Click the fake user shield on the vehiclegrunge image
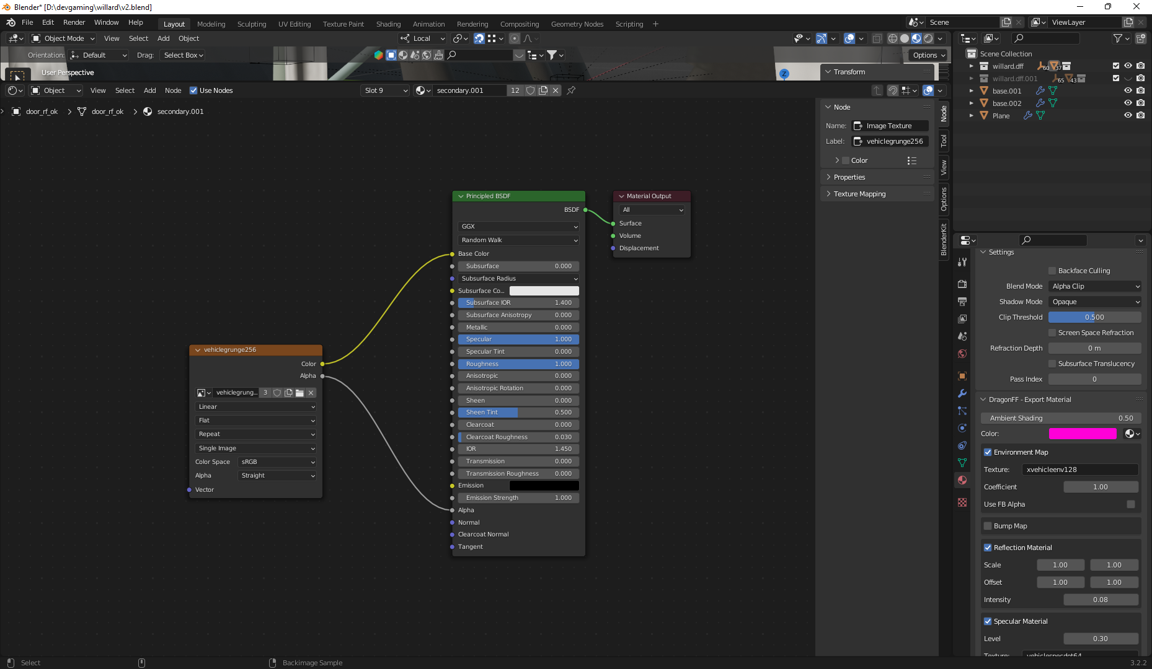Screen dimensions: 1152x669 [277, 392]
